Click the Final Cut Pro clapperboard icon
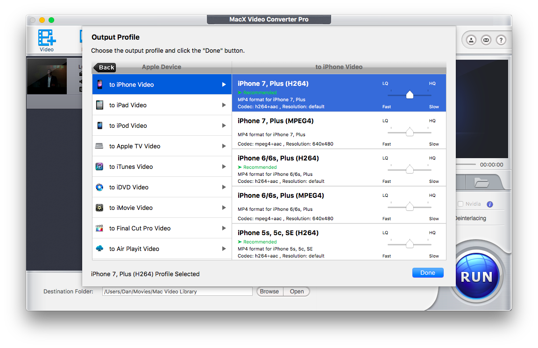 pos(99,228)
